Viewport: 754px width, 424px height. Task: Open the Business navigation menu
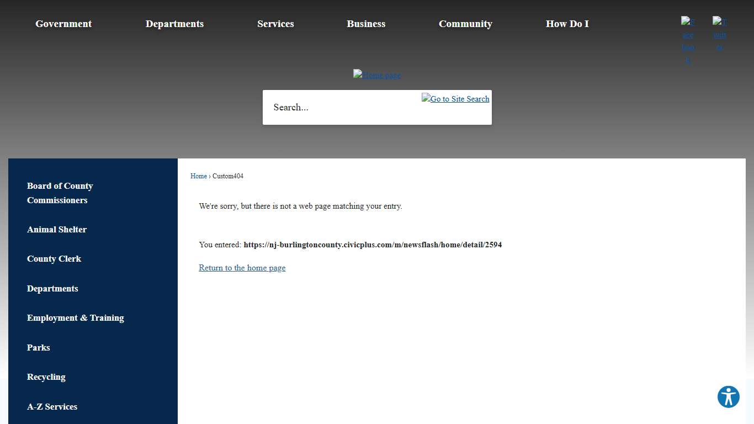point(366,24)
